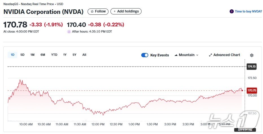263x134 pixels.
Task: Click the Follow button
Action: 98,12
